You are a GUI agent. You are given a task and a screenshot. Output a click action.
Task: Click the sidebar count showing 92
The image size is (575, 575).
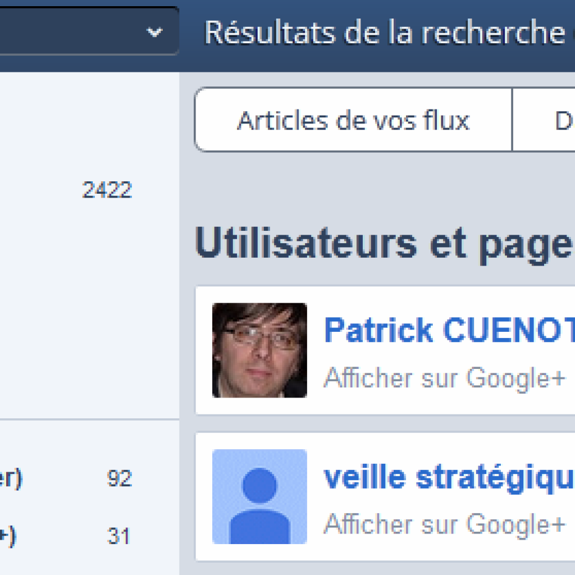[x=119, y=479]
